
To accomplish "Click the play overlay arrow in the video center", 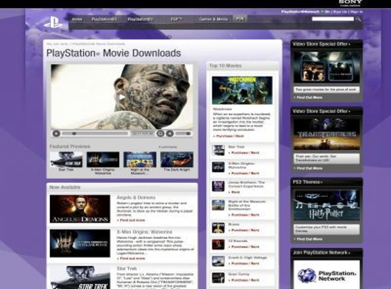I will pos(121,97).
